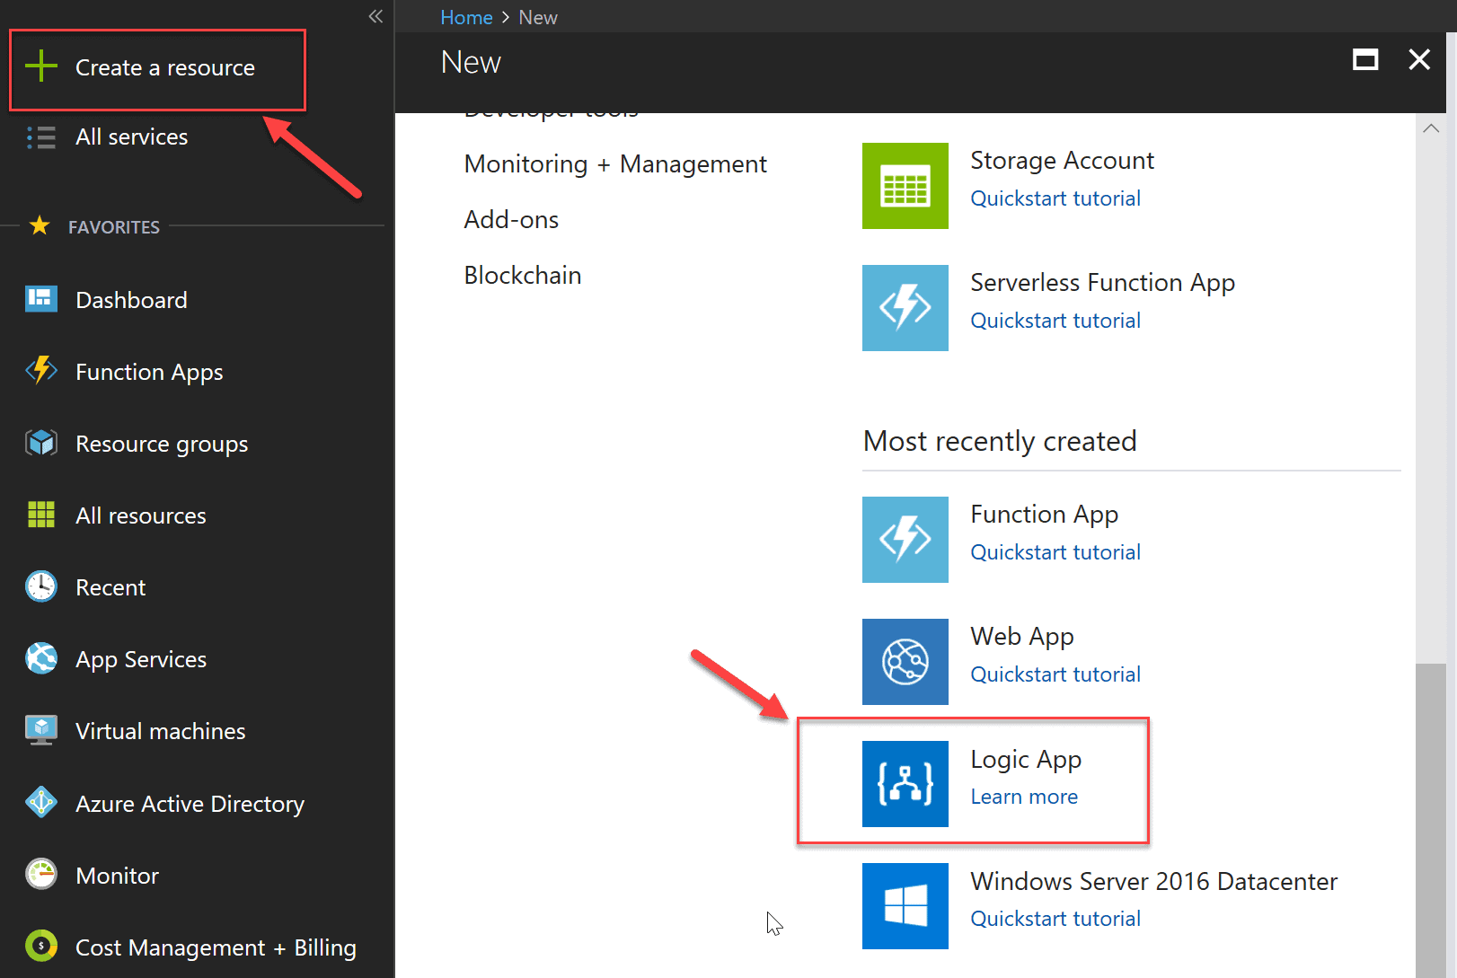1457x978 pixels.
Task: Open Create a resource label
Action: point(165,67)
